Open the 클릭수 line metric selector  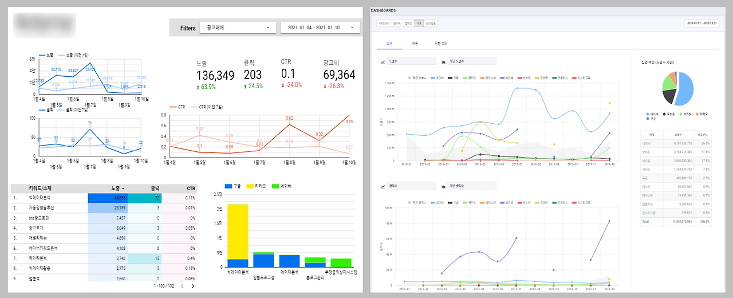[x=411, y=186]
